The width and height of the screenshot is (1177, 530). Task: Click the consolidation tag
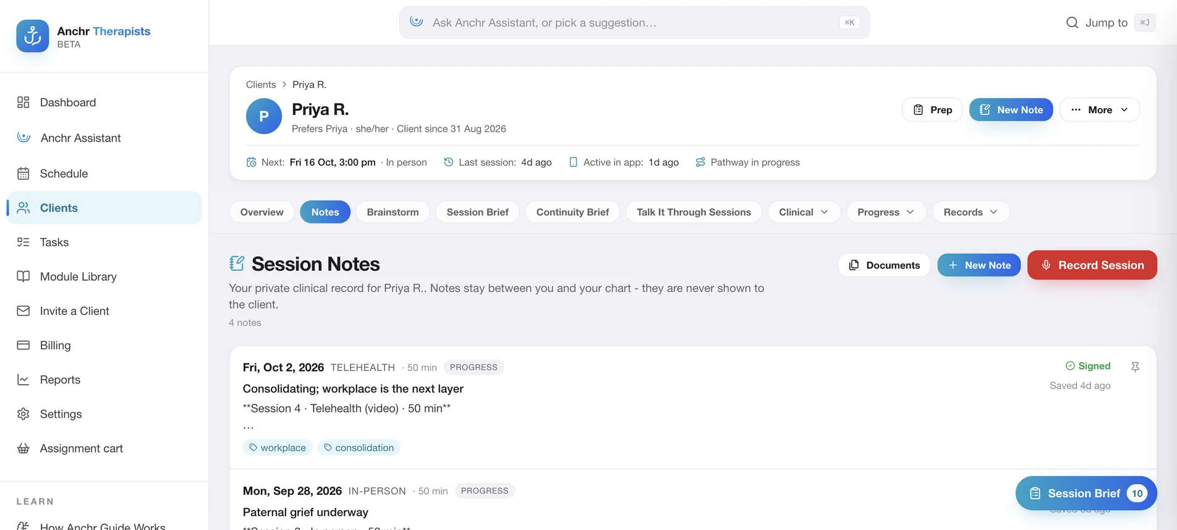point(359,447)
